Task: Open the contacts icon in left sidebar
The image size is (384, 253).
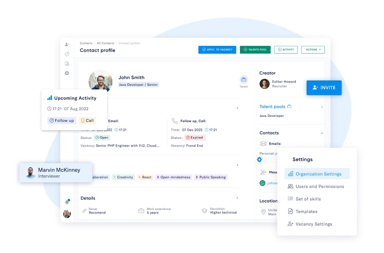Action: point(67,44)
